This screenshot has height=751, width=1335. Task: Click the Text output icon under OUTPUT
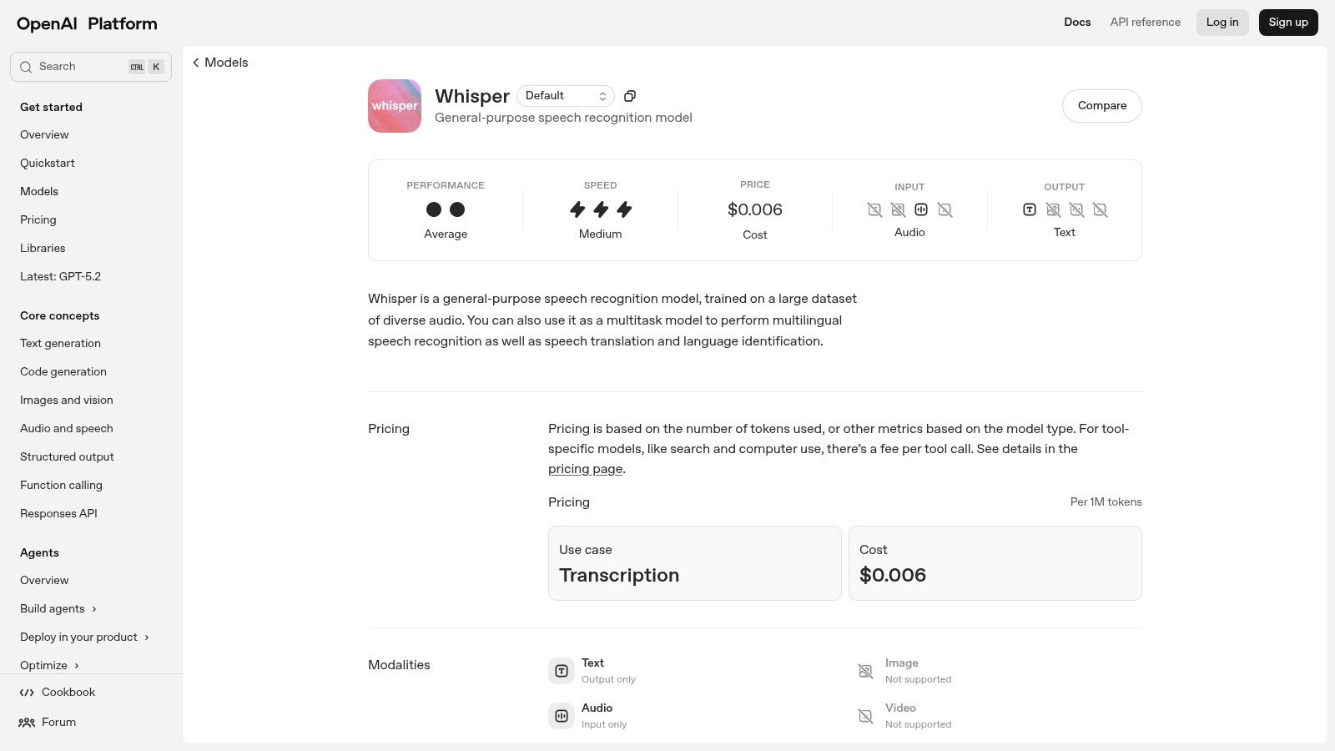click(1029, 209)
